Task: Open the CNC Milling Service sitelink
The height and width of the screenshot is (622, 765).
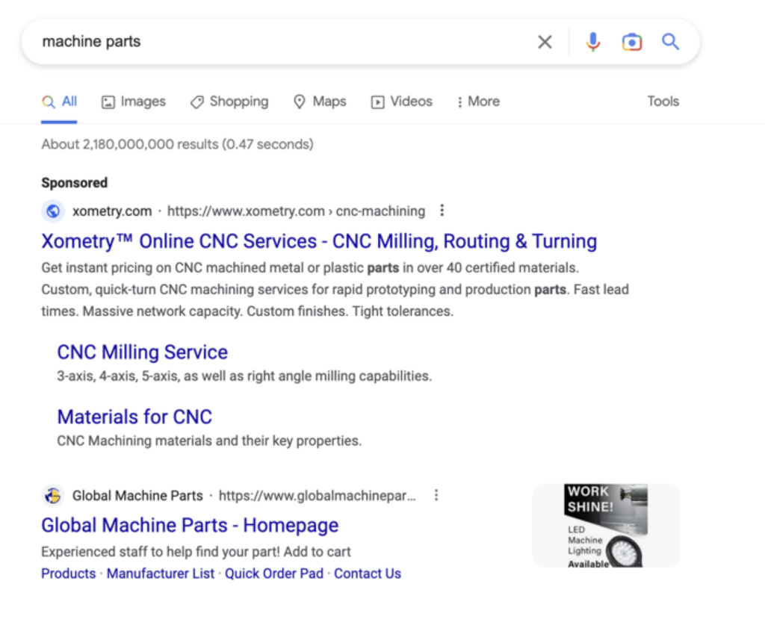Action: pos(142,352)
